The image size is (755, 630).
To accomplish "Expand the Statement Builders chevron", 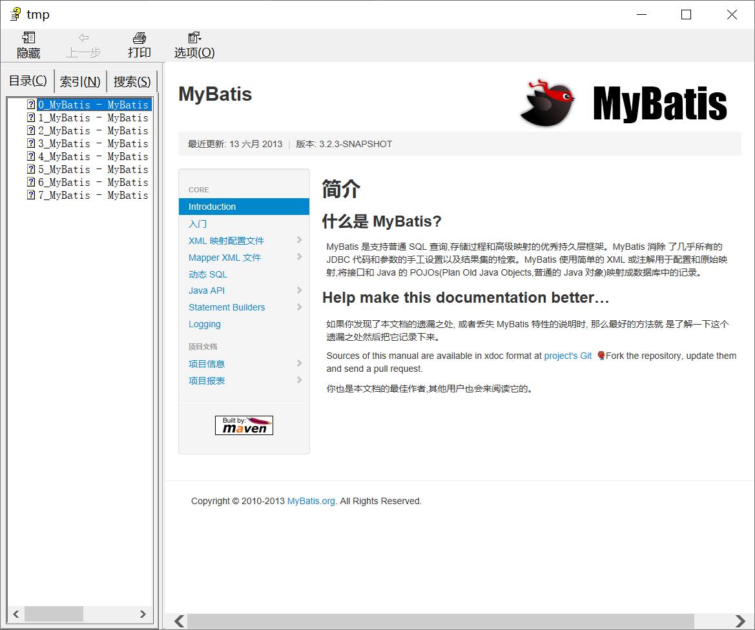I will tap(300, 307).
